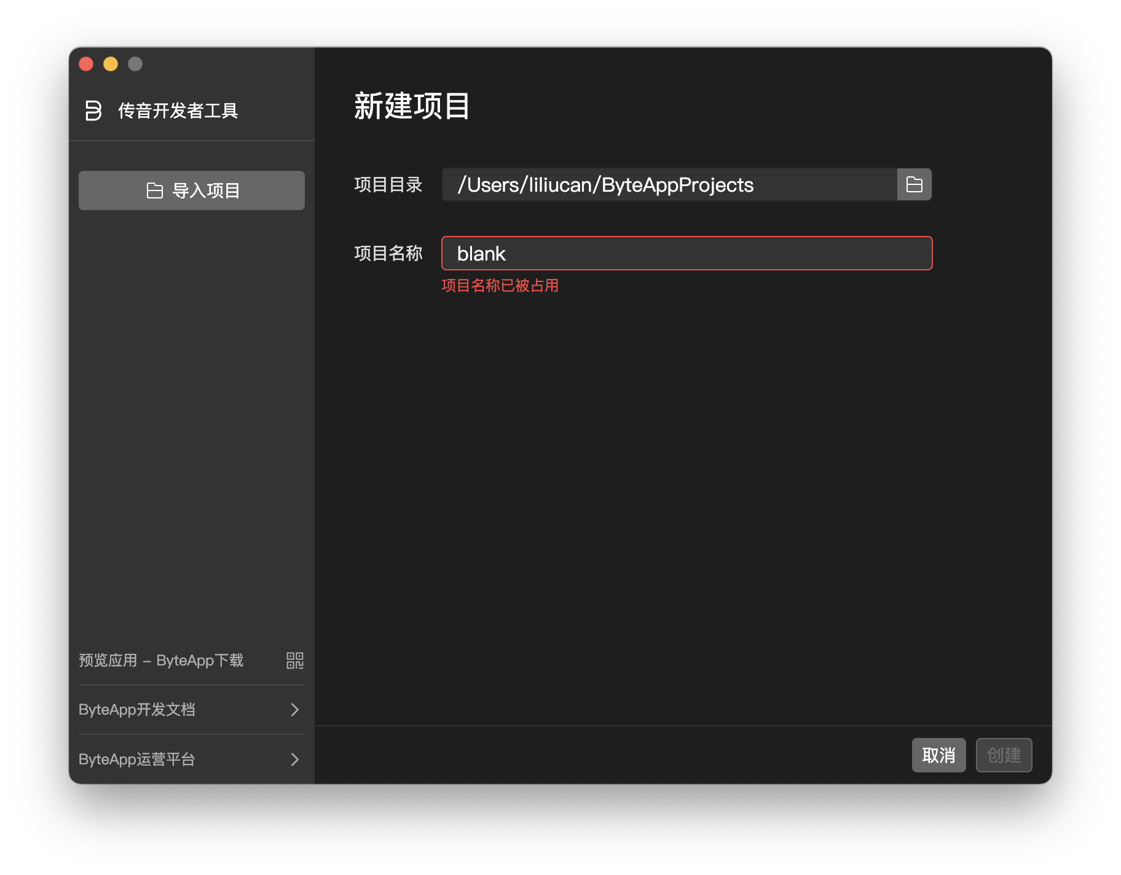This screenshot has height=875, width=1121.
Task: Click the 取消 button
Action: click(938, 755)
